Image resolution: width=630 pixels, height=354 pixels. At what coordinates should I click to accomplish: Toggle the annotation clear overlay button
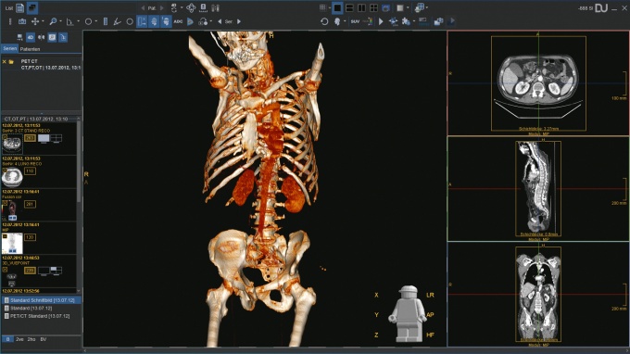point(142,21)
